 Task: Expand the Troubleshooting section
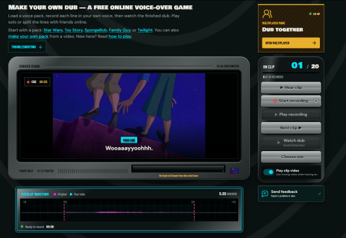[27, 47]
